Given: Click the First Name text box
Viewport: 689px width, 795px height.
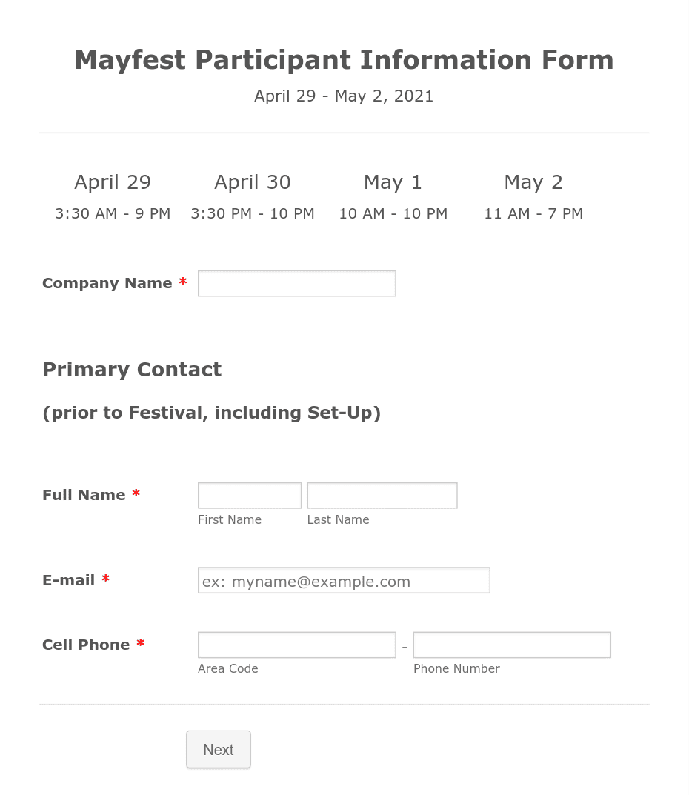Looking at the screenshot, I should (x=249, y=495).
